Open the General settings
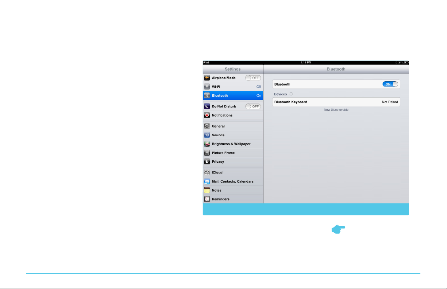This screenshot has height=289, width=447. click(233, 126)
